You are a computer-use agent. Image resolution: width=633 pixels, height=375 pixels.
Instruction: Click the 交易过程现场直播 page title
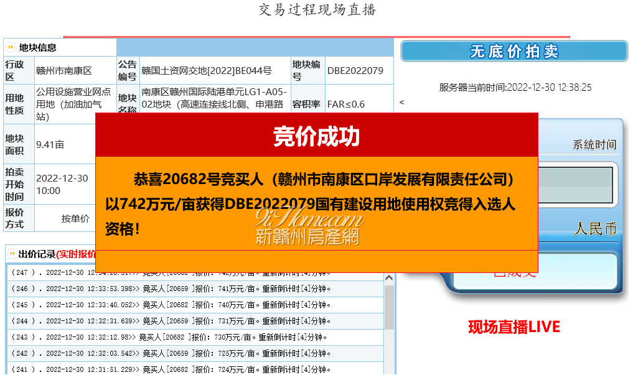(x=317, y=9)
